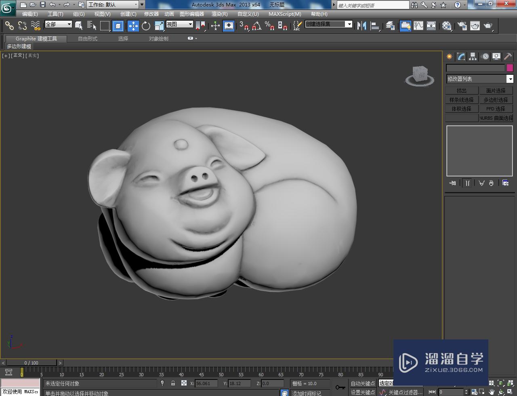Click the Unlink Selection broken chain icon
517x396 pixels.
[22, 26]
